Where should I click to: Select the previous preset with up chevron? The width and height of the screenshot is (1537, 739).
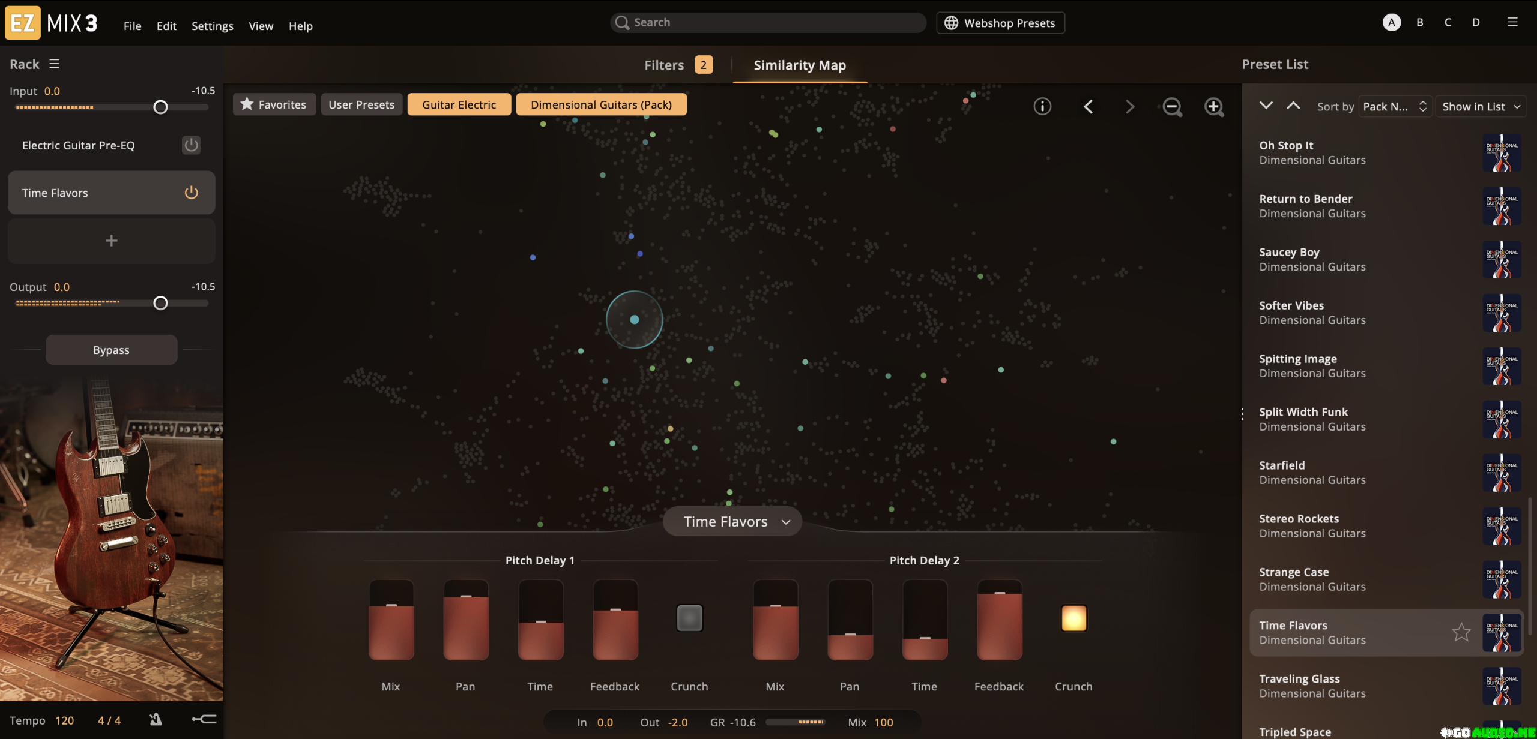(1293, 106)
